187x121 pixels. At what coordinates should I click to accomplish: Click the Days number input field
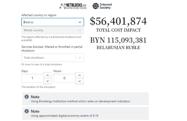tap(33, 78)
